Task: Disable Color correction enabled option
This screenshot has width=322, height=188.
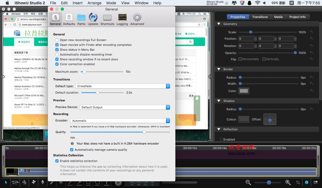Action: click(57, 64)
